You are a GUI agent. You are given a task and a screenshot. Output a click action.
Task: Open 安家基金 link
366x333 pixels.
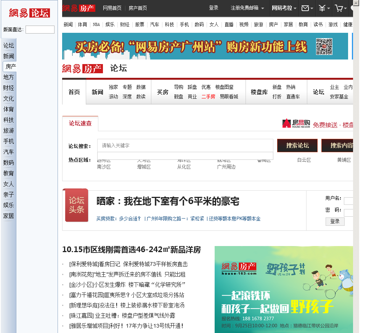coord(339,97)
